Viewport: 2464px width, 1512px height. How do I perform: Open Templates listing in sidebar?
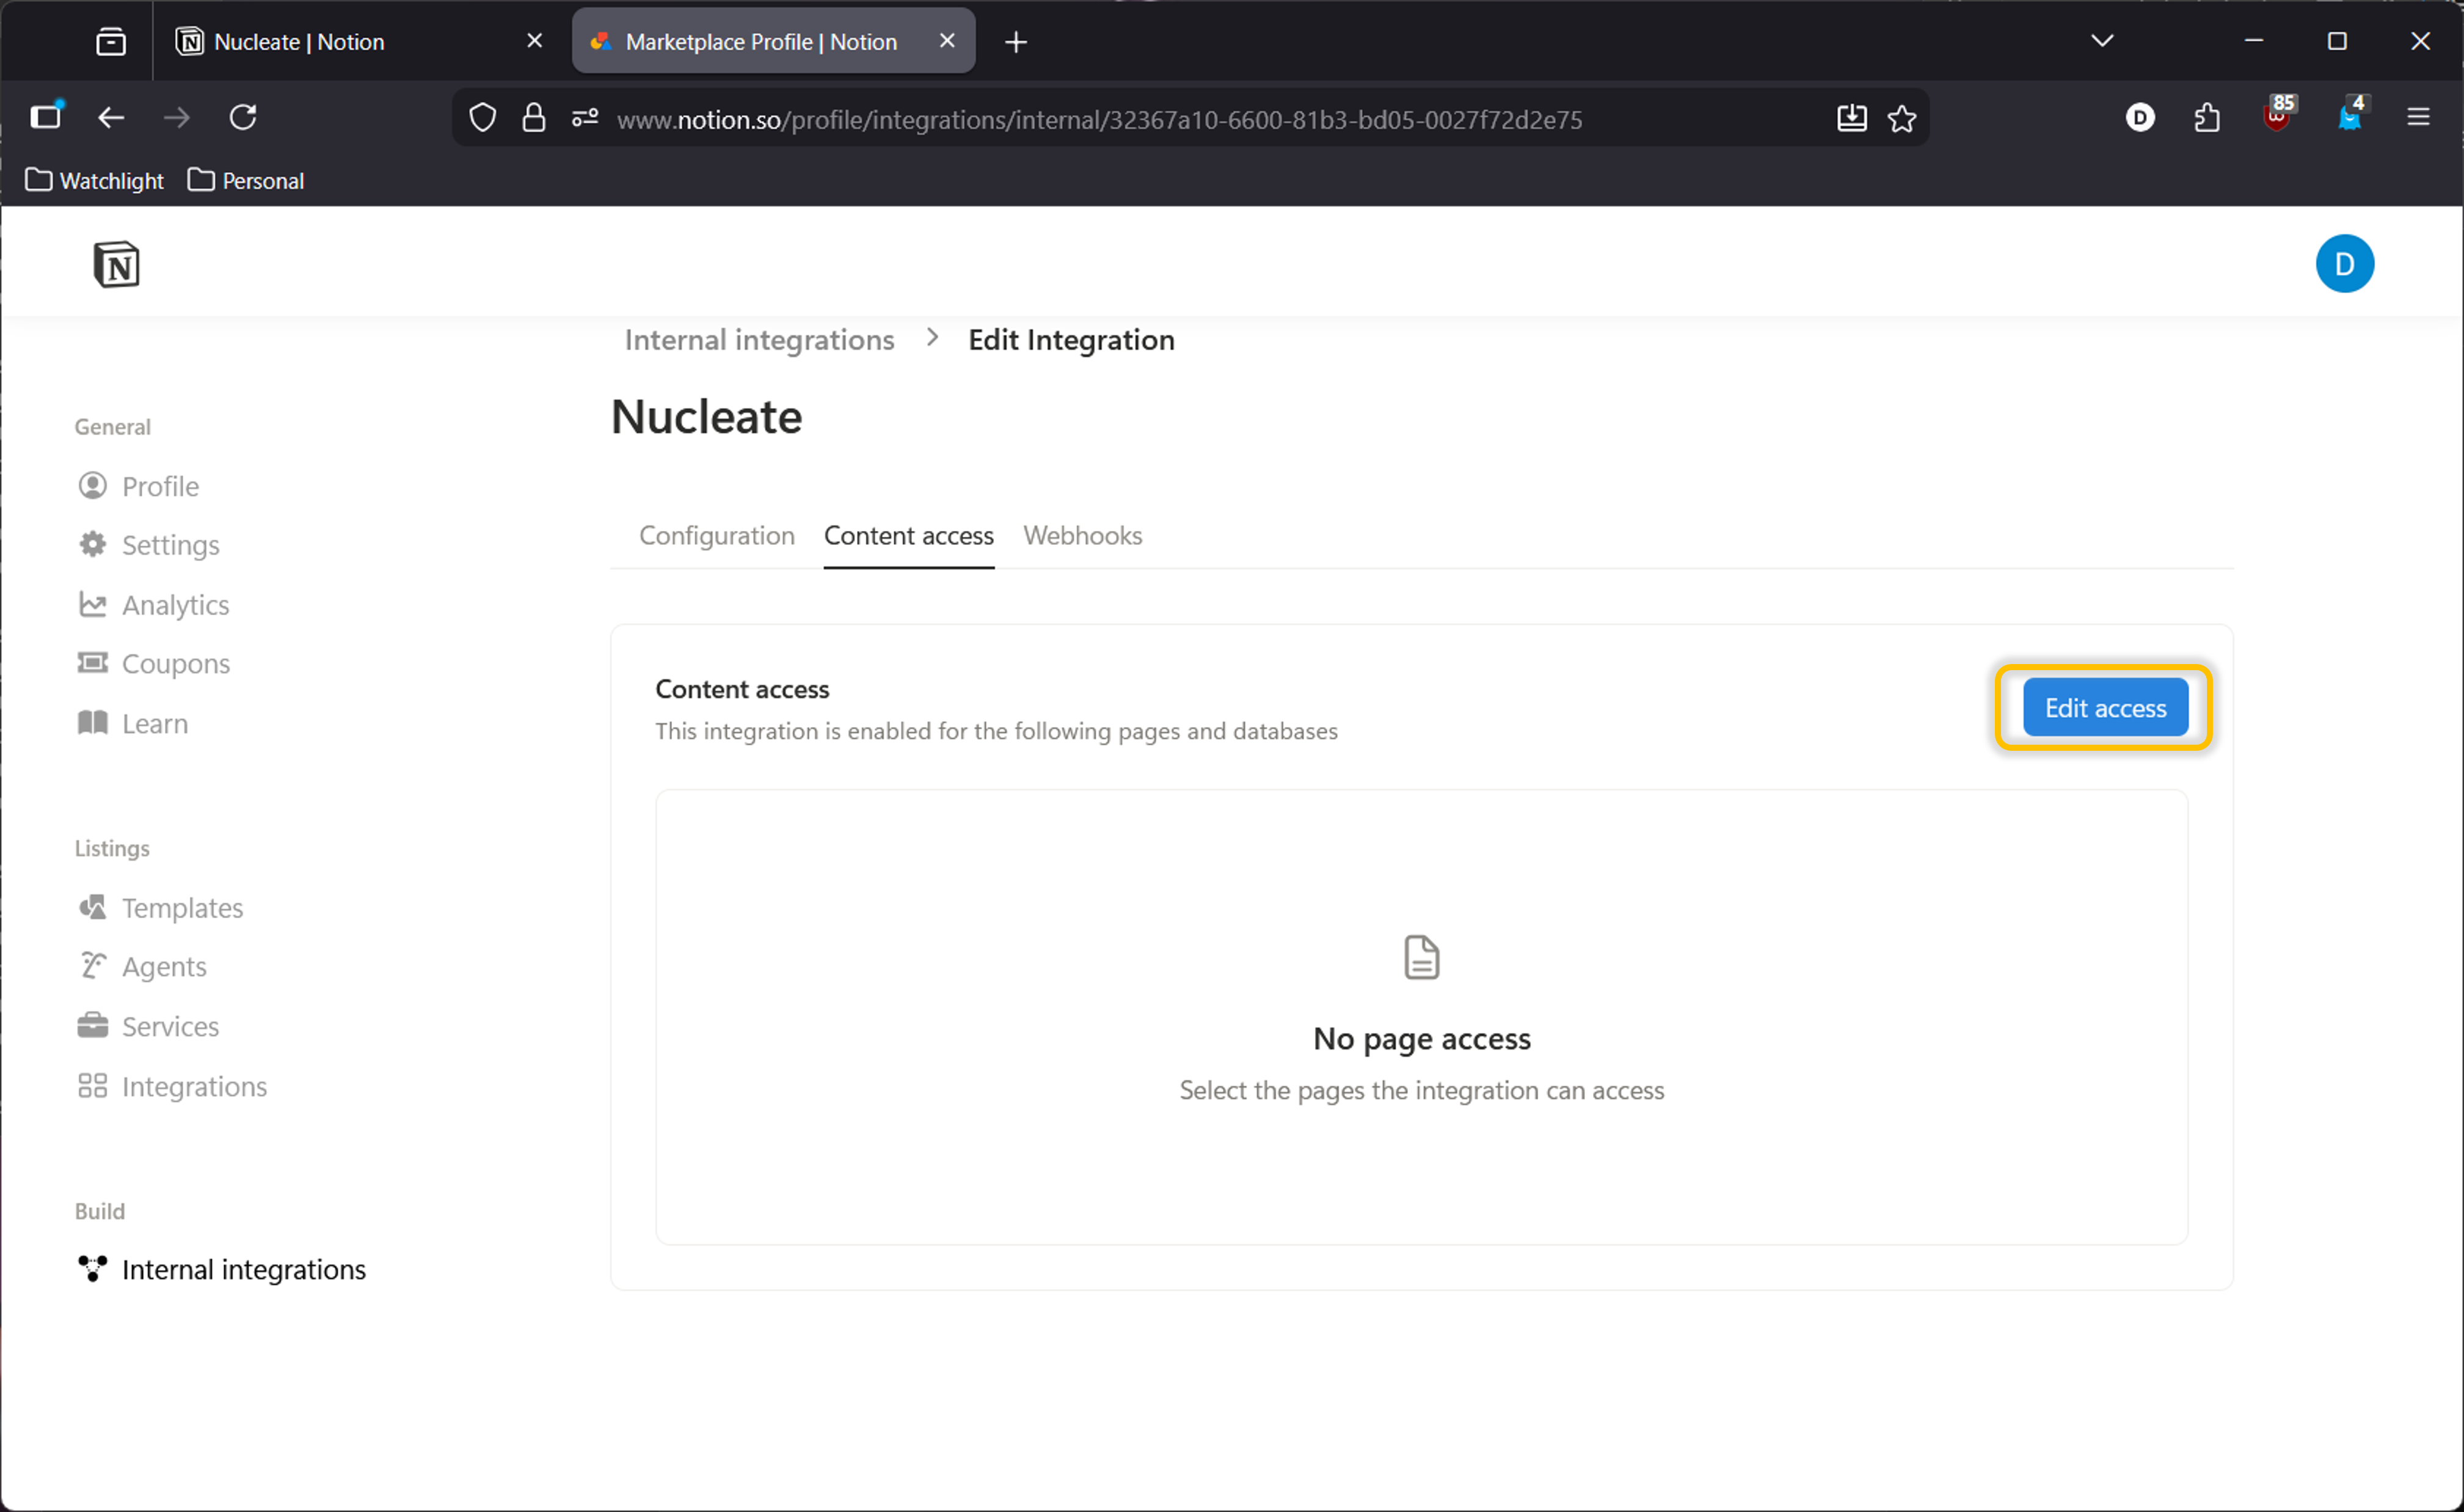pos(181,907)
